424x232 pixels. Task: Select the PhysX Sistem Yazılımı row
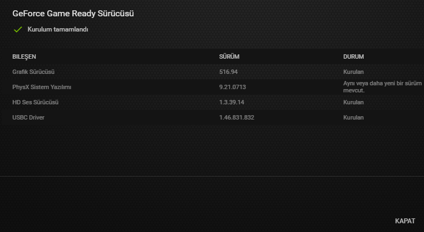click(x=212, y=87)
